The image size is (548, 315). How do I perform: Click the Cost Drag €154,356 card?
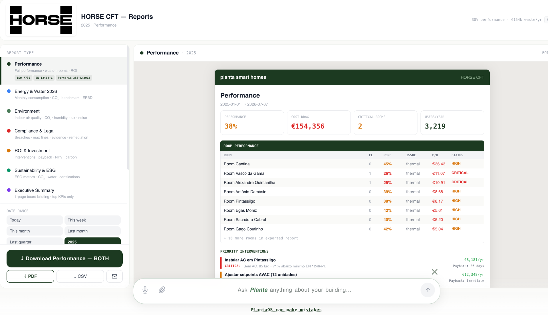(319, 123)
